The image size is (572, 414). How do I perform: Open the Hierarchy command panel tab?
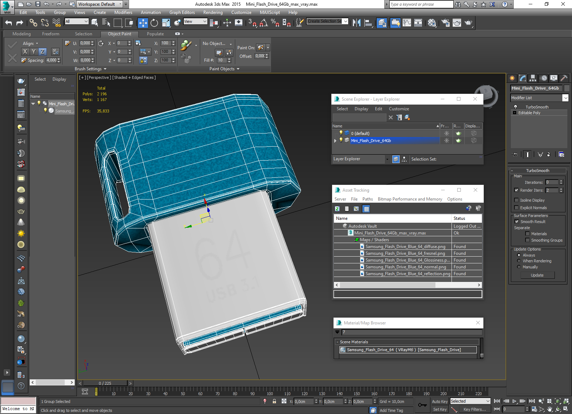pyautogui.click(x=533, y=78)
